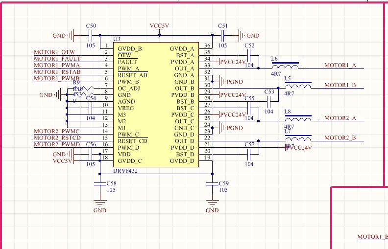Click the MOTOR1_RSTAB net label
388x249 pixels.
[57, 72]
